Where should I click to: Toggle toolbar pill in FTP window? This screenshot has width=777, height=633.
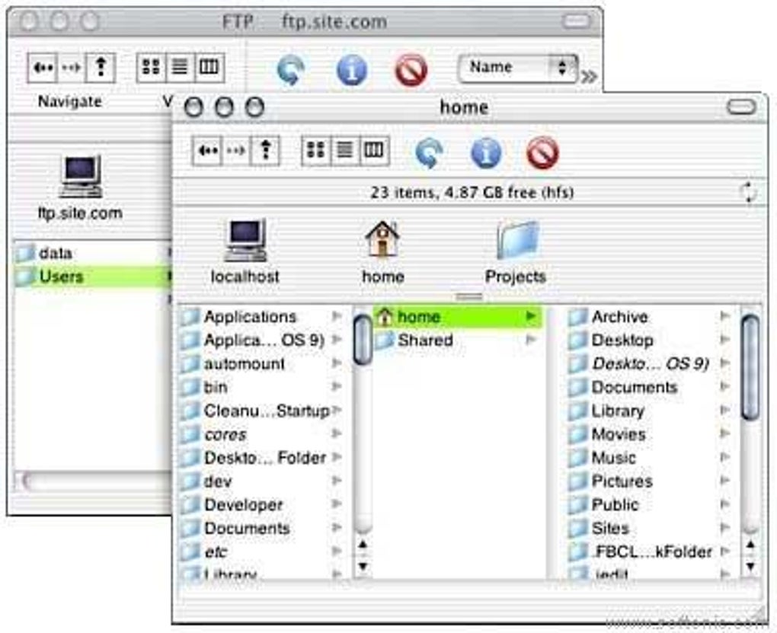click(x=577, y=21)
